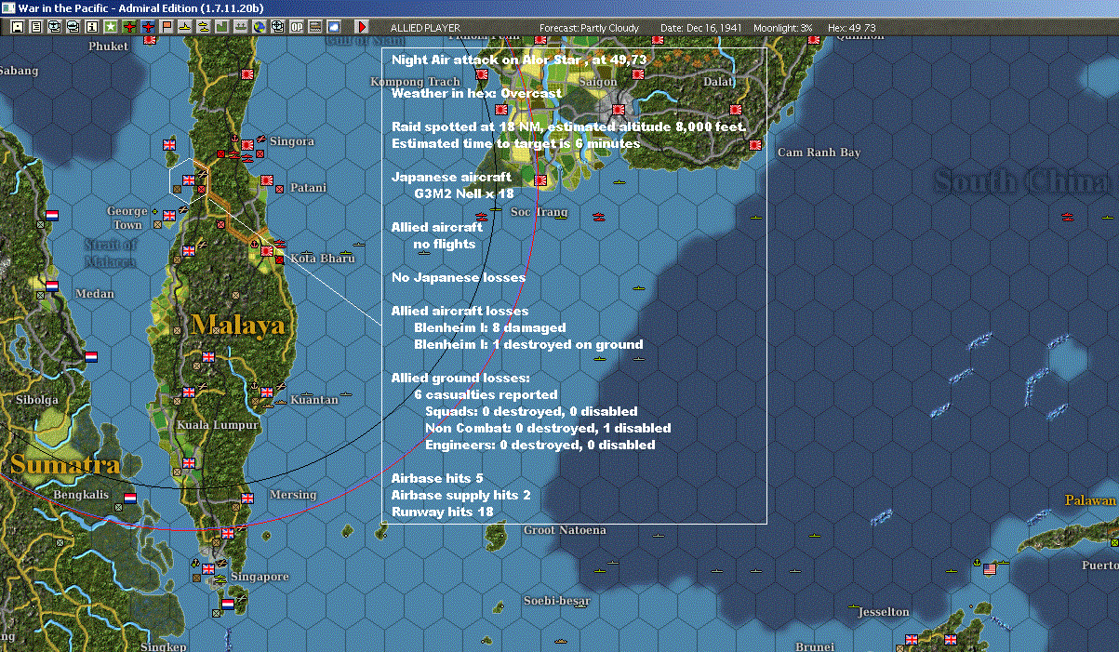Click the Singapore map label
Screen dimensions: 1119x652
[260, 577]
